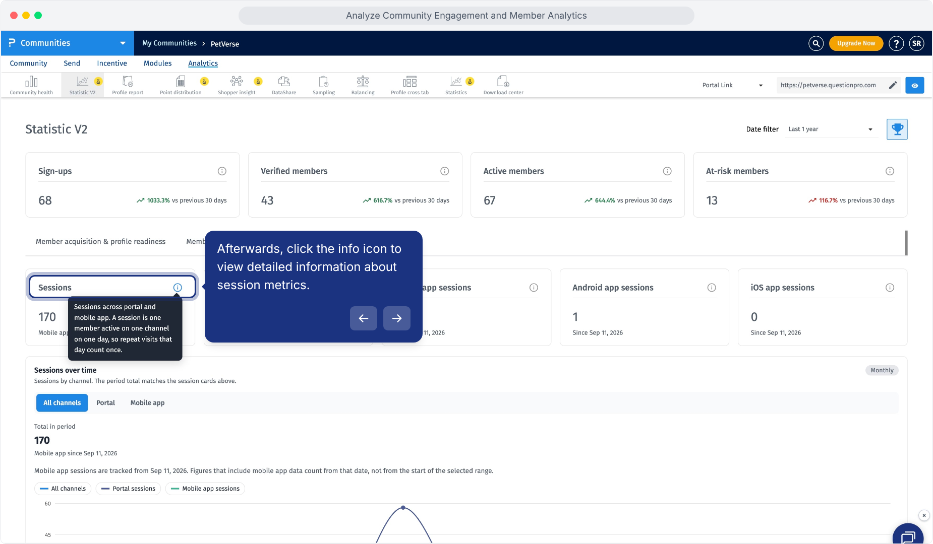Select the Mobile app channel tab
This screenshot has width=933, height=544.
pos(147,403)
